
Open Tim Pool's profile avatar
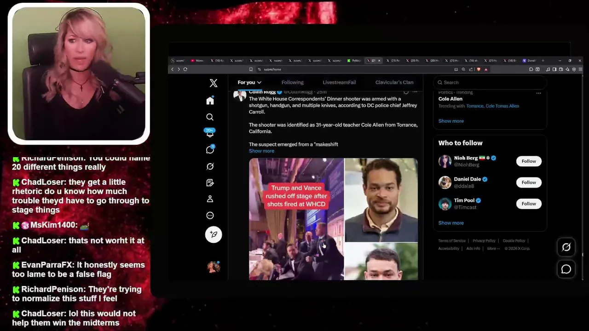click(445, 204)
